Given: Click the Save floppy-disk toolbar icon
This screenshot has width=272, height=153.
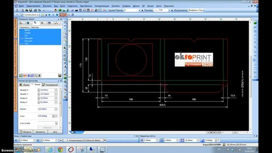Looking at the screenshot, I should 31,10.
